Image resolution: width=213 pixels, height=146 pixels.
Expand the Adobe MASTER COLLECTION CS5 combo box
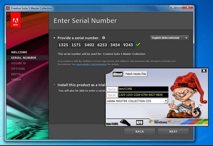coord(137,101)
